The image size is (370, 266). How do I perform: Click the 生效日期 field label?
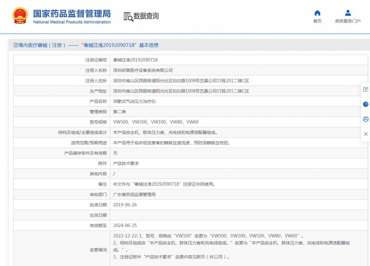click(98, 215)
